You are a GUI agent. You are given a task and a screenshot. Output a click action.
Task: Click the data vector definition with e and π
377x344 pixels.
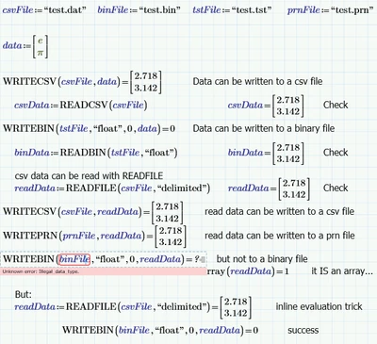[25, 46]
